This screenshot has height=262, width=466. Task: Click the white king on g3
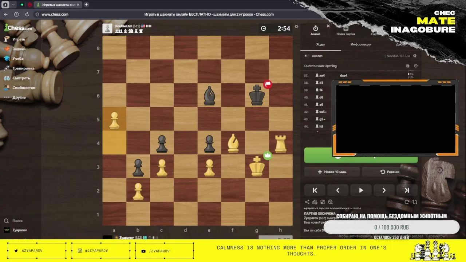(257, 166)
